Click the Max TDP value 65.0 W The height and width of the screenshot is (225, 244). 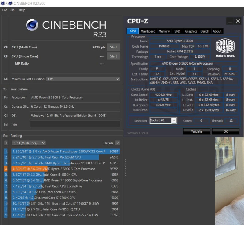[203, 46]
